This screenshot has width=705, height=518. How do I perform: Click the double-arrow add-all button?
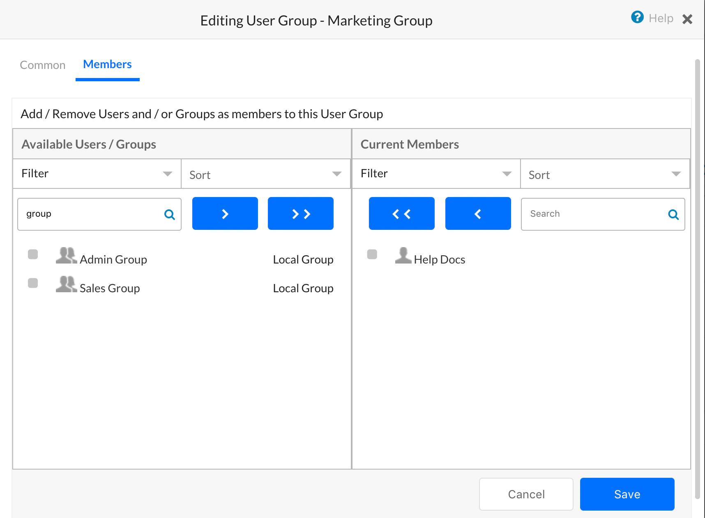[300, 213]
